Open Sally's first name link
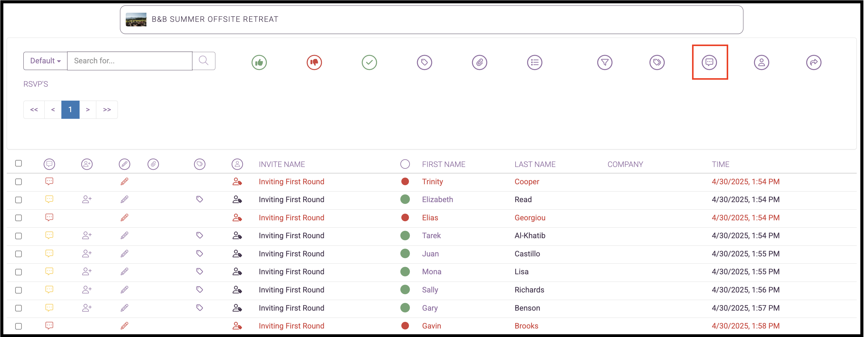The width and height of the screenshot is (864, 337). click(x=430, y=290)
